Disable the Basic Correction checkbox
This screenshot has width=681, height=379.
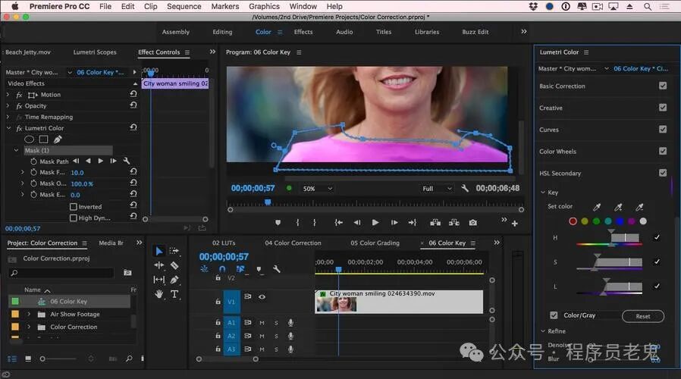pos(663,86)
